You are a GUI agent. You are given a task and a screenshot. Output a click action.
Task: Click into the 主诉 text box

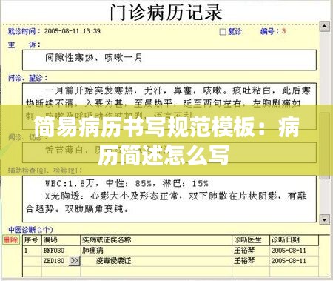[x=169, y=60]
